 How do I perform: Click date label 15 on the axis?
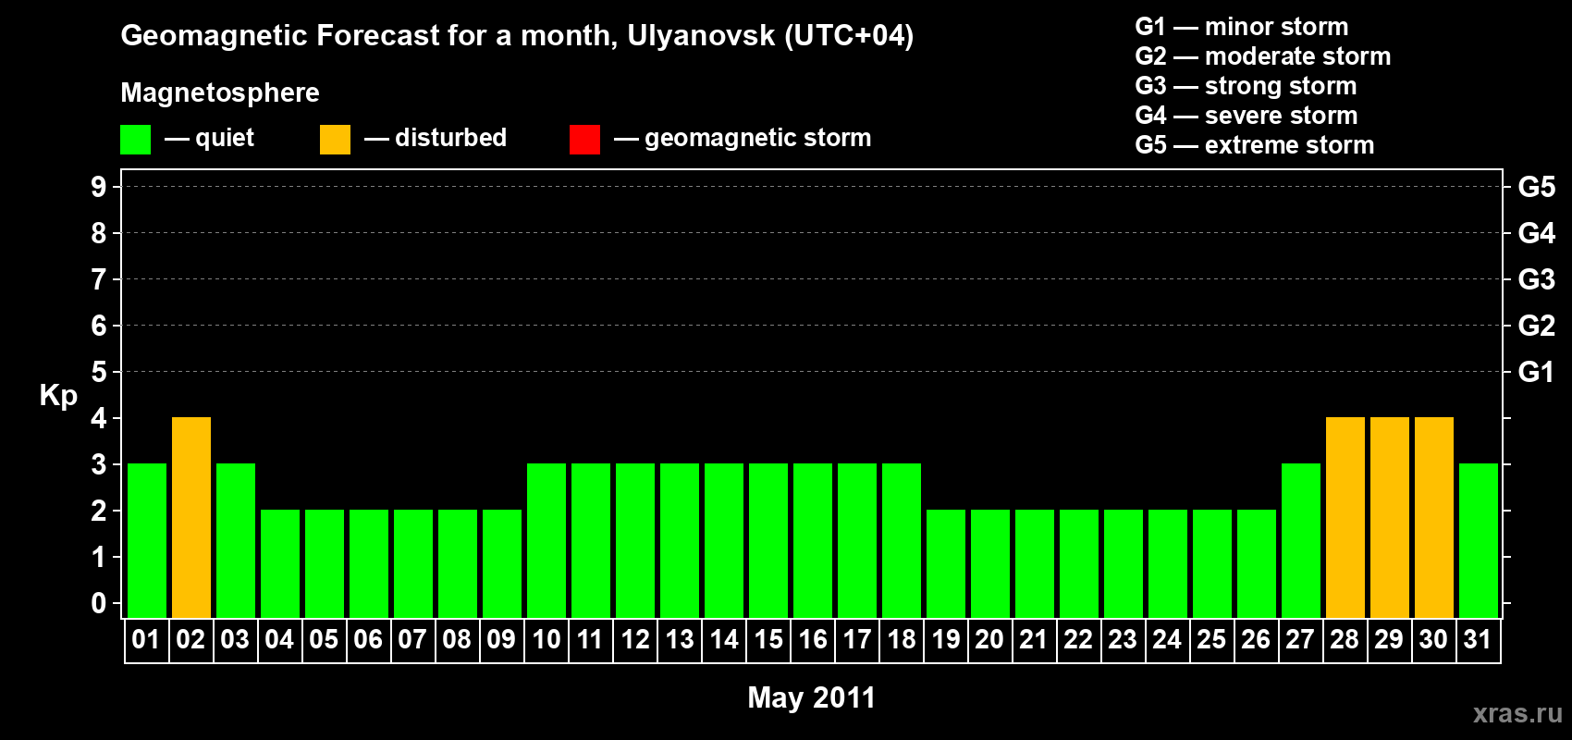click(x=768, y=639)
